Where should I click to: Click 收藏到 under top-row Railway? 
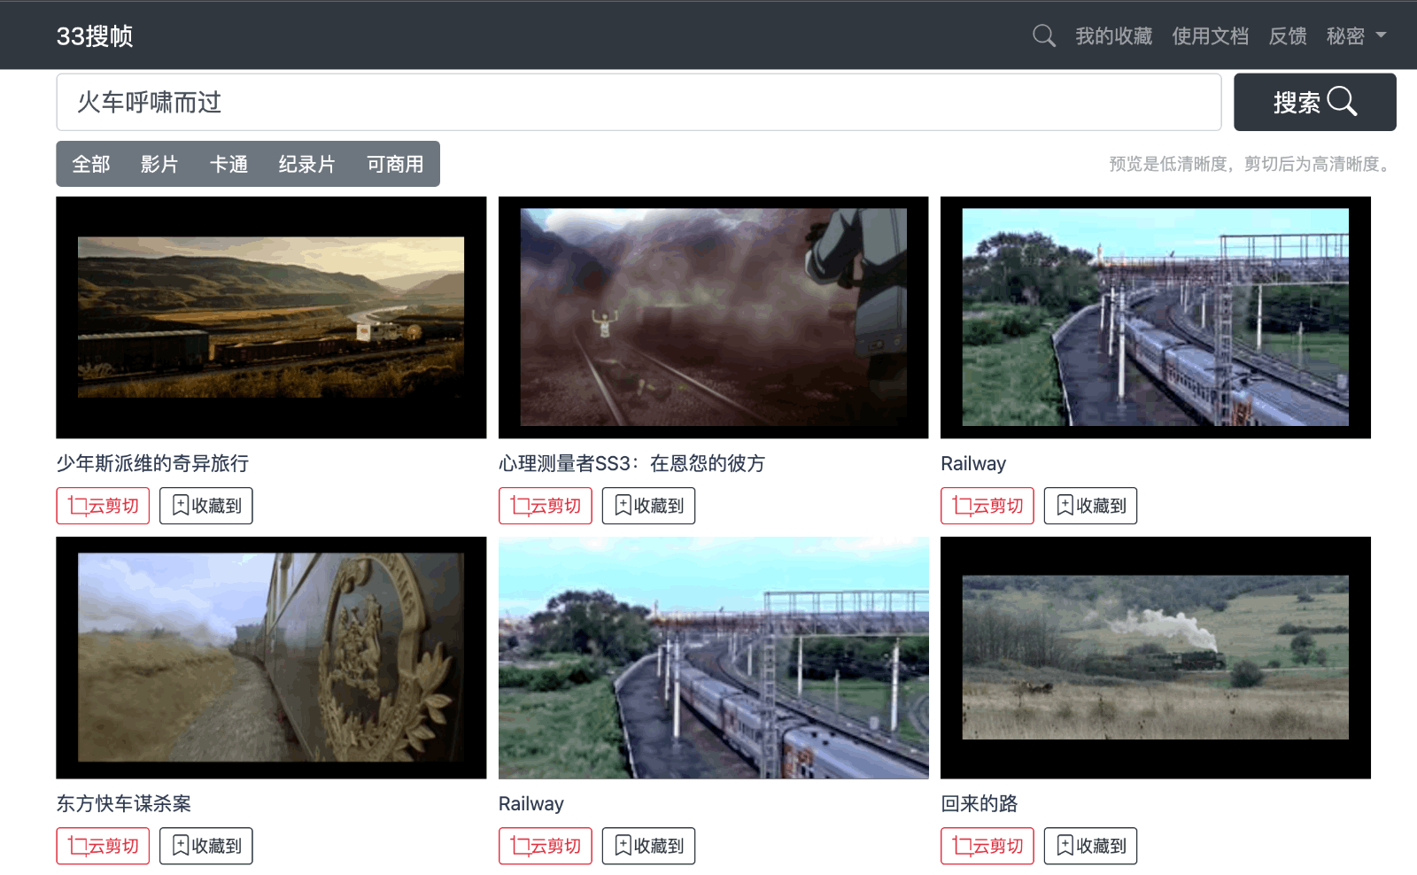(1090, 506)
